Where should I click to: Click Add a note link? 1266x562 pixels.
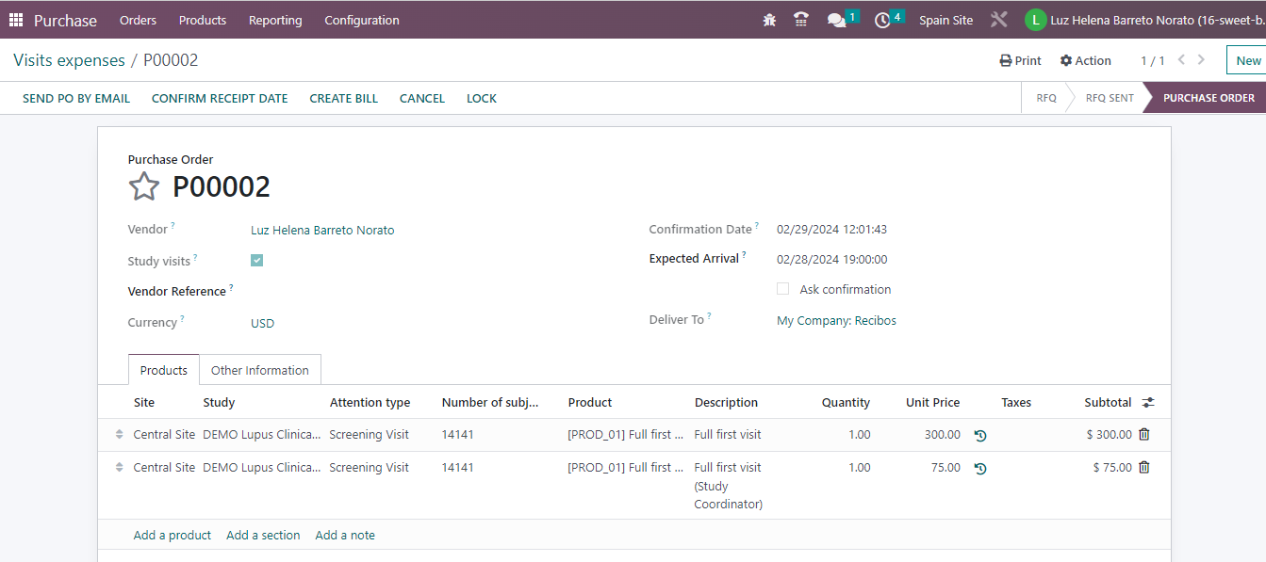(x=345, y=535)
